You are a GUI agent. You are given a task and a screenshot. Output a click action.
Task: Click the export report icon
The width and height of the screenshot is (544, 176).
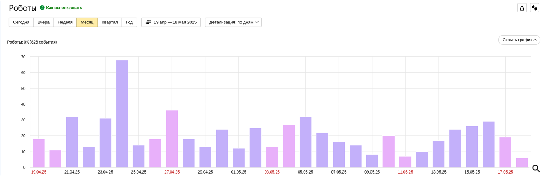pyautogui.click(x=522, y=8)
